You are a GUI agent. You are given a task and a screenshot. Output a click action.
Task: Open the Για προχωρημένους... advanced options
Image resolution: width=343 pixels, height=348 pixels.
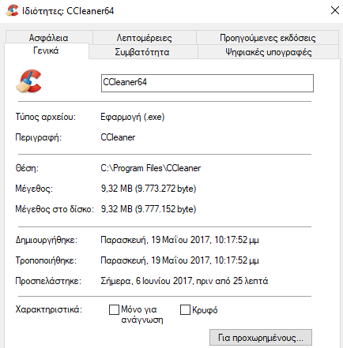(261, 338)
